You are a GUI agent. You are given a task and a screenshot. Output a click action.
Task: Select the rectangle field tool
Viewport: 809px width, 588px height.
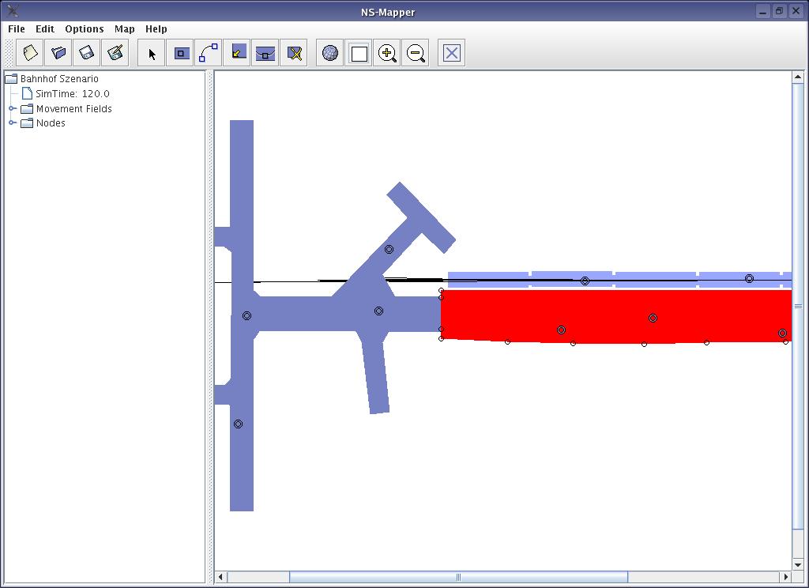pyautogui.click(x=181, y=53)
